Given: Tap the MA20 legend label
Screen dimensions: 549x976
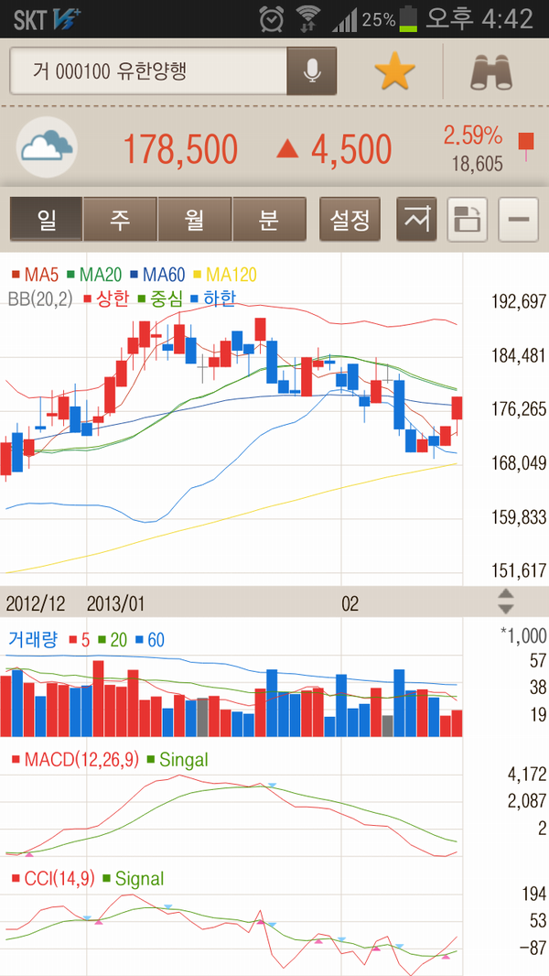Looking at the screenshot, I should pos(93,275).
